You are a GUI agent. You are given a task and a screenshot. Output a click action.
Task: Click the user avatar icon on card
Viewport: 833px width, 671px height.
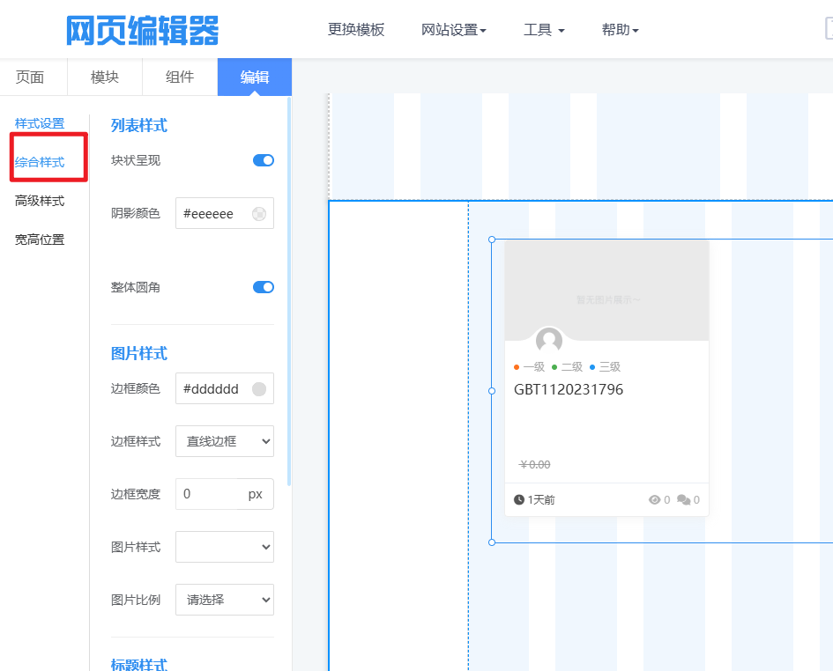(x=549, y=340)
